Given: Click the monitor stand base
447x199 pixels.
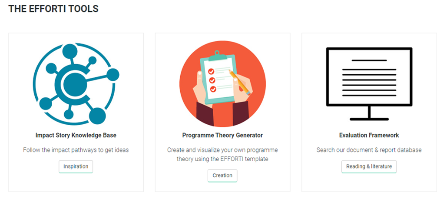Looking at the screenshot, I should coord(369,119).
